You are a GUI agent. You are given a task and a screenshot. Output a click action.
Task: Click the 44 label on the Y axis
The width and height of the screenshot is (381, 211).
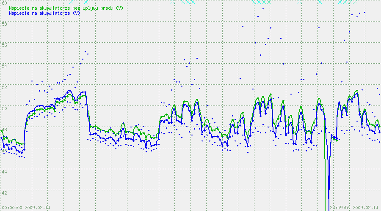click(x=5, y=171)
